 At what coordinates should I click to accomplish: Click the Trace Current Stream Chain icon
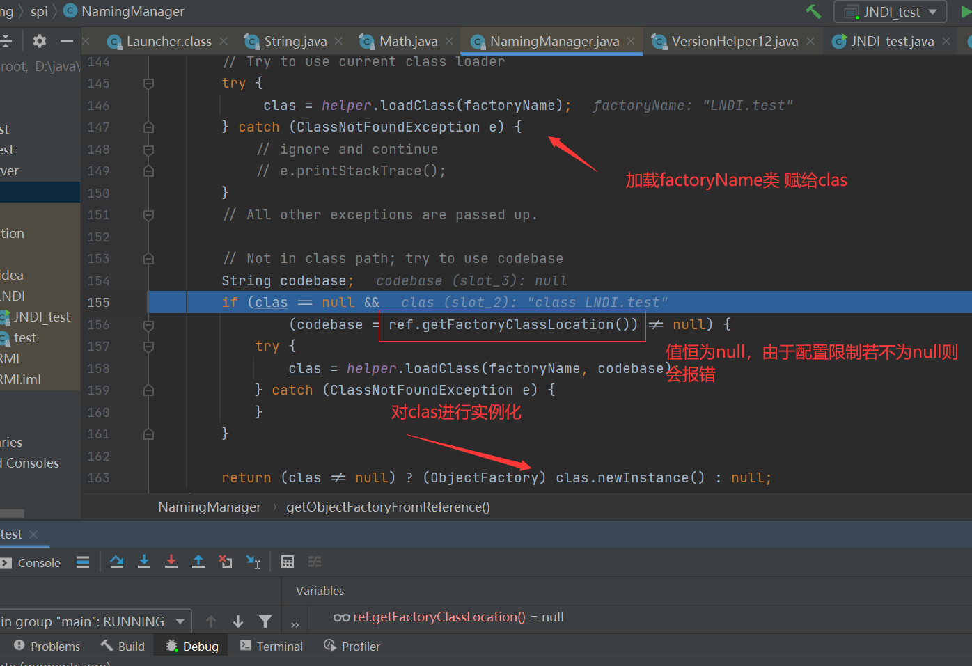315,562
